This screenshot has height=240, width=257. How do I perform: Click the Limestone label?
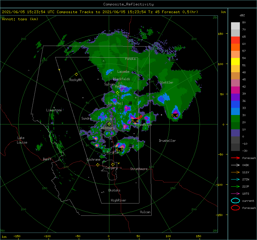click(x=54, y=110)
